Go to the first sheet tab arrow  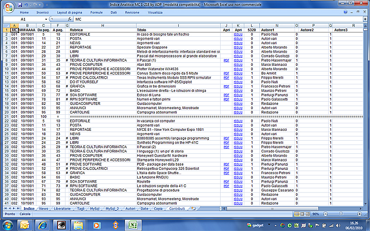click(6, 208)
